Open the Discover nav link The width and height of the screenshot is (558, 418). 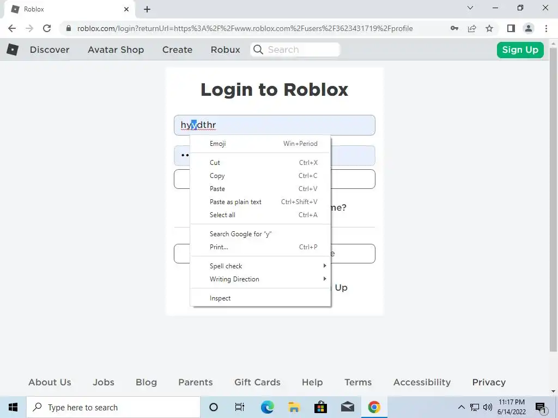click(x=50, y=50)
